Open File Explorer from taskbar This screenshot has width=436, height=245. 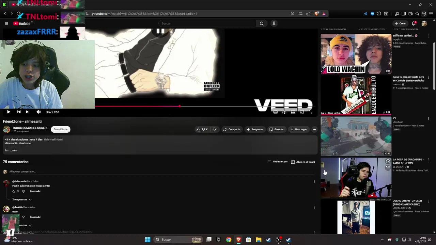[x=259, y=240]
